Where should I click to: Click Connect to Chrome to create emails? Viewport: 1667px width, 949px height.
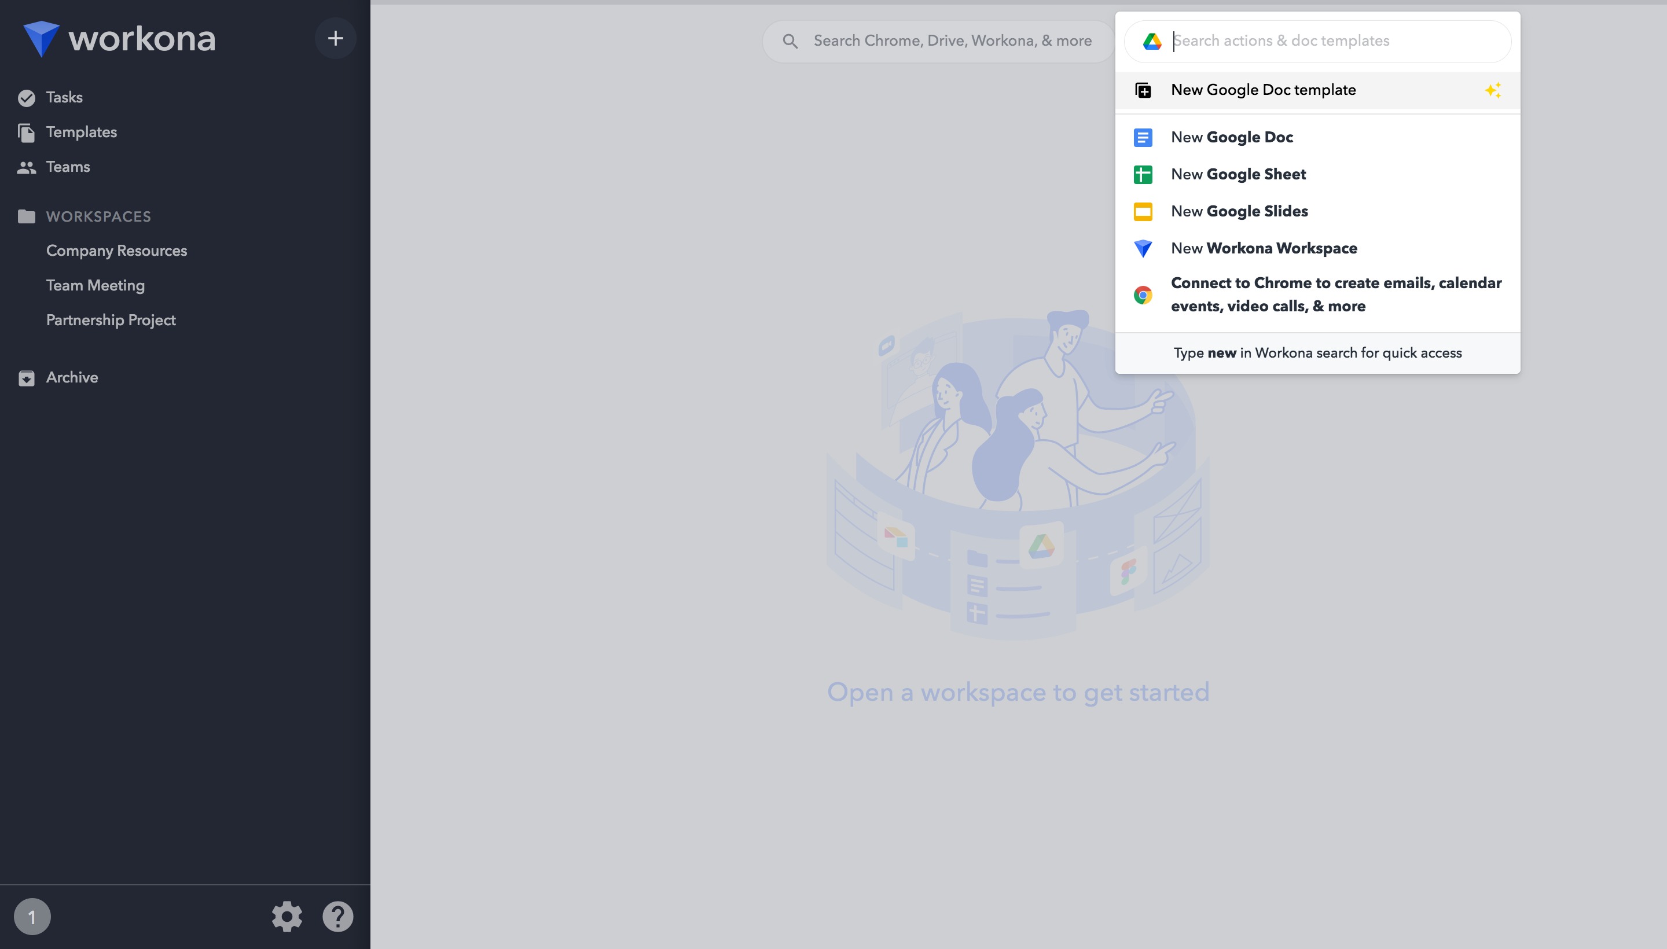[1317, 295]
